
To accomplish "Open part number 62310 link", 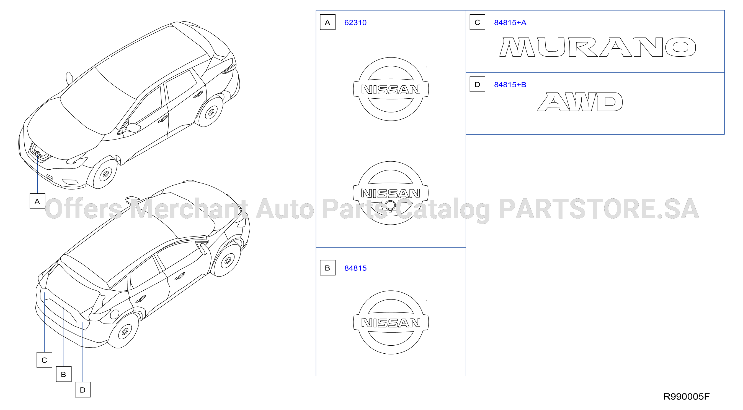I will point(355,22).
